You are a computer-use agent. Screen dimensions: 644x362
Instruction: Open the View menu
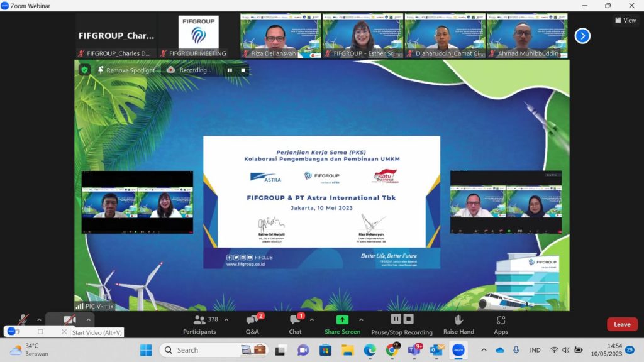pos(625,20)
